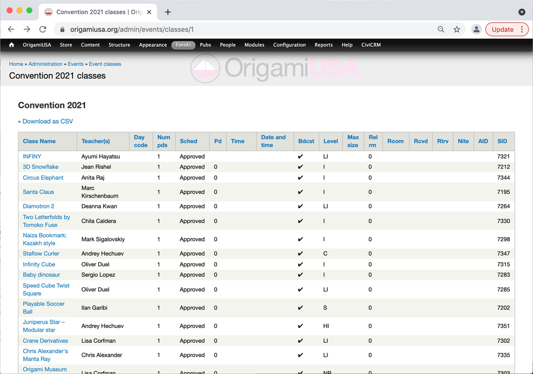Close the Convention 2021 classes tab

tap(149, 12)
